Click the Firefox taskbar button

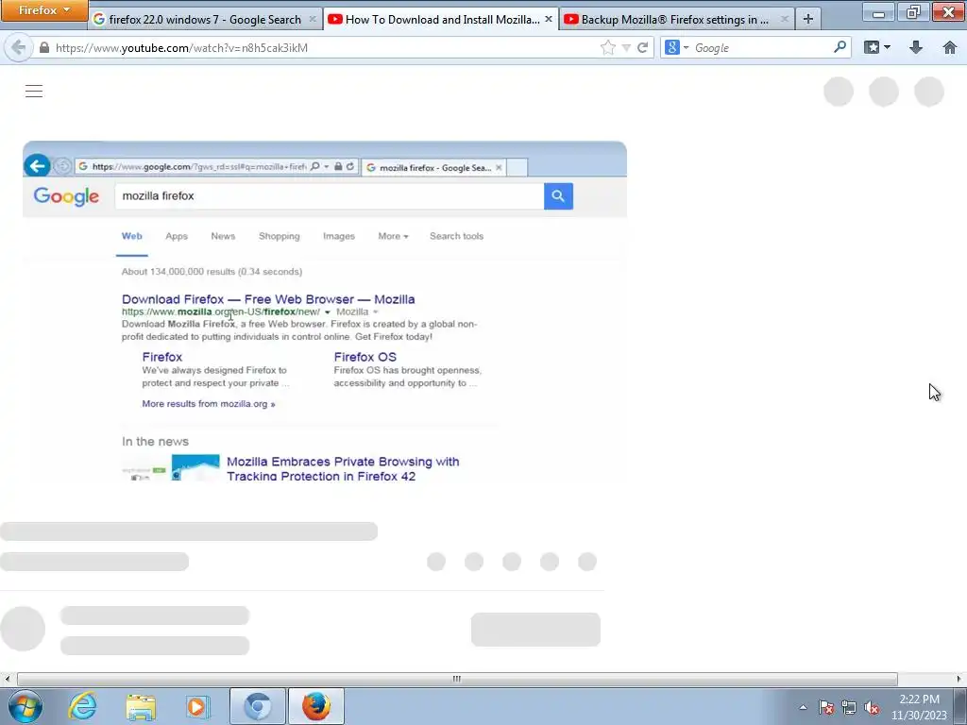tap(315, 706)
